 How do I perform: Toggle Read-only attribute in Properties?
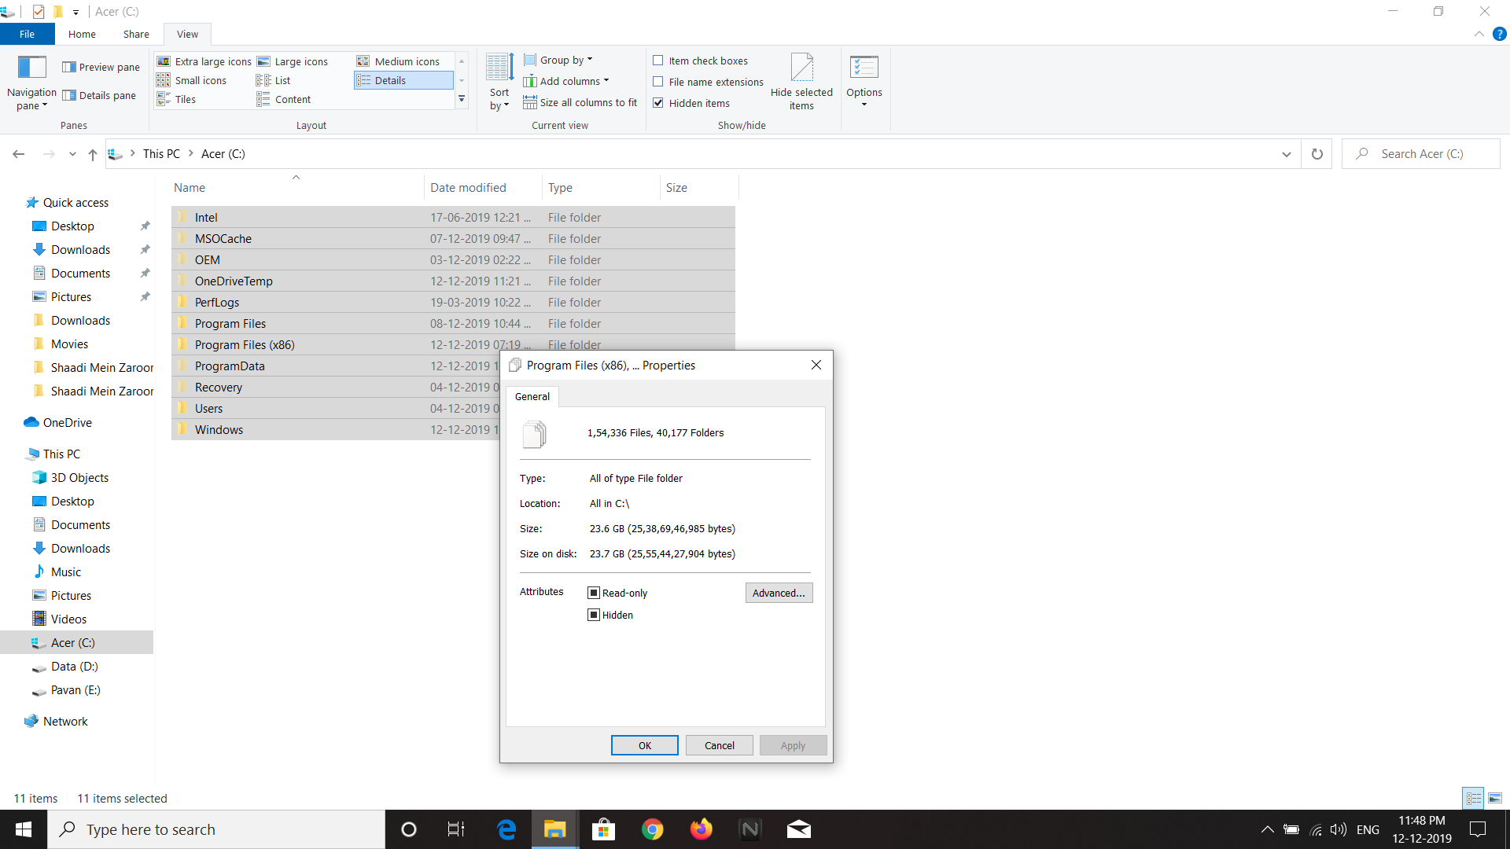[618, 593]
